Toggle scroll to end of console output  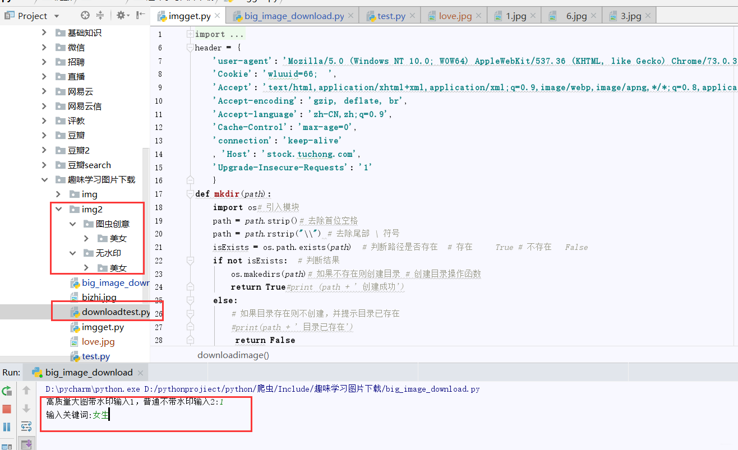[x=26, y=444]
